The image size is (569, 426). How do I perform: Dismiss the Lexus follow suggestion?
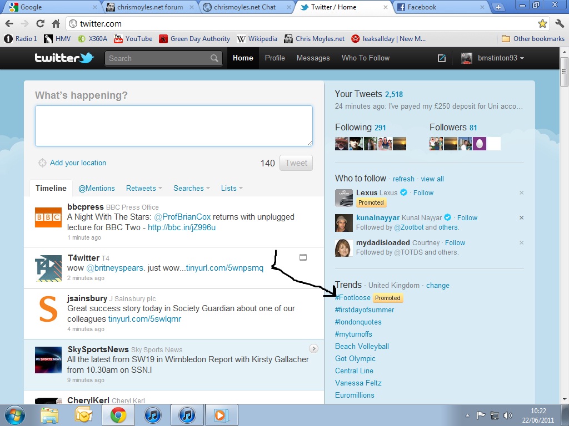[521, 193]
